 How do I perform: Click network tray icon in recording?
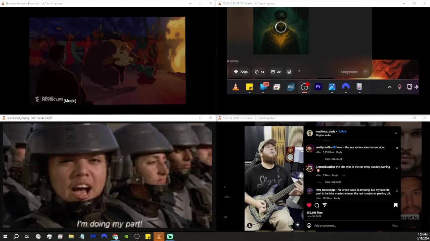coord(409,87)
